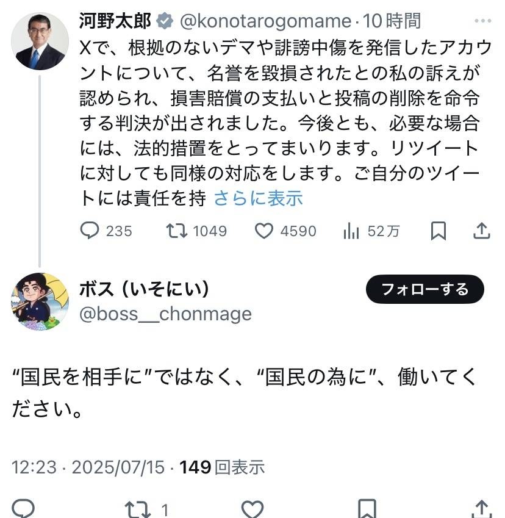The height and width of the screenshot is (518, 505).
Task: Click the 河野太郎 display name
Action: 115,21
